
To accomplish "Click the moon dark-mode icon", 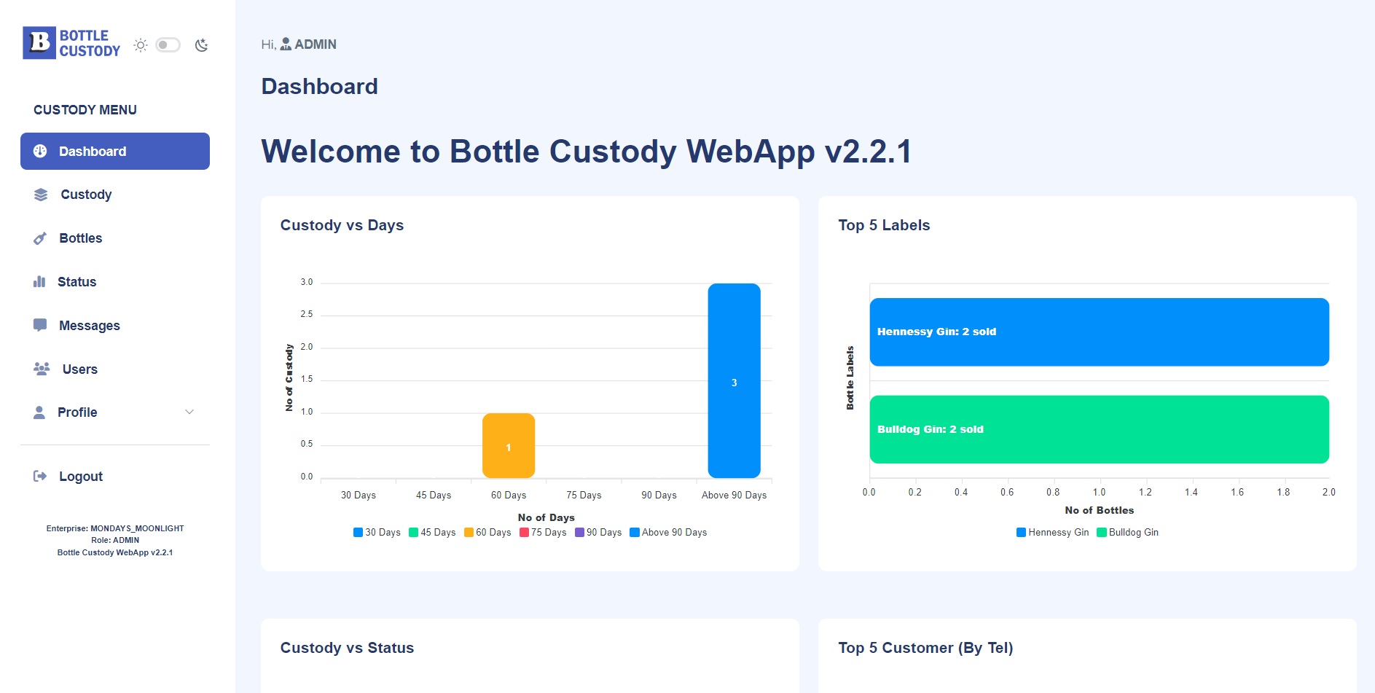I will pyautogui.click(x=202, y=45).
